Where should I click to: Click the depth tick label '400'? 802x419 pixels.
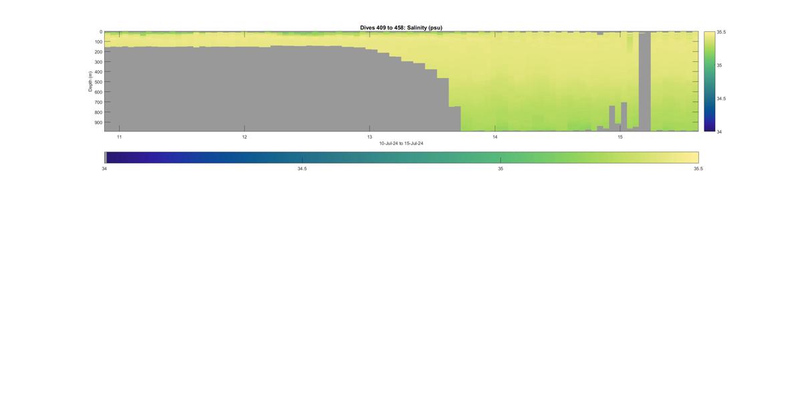[x=98, y=72]
